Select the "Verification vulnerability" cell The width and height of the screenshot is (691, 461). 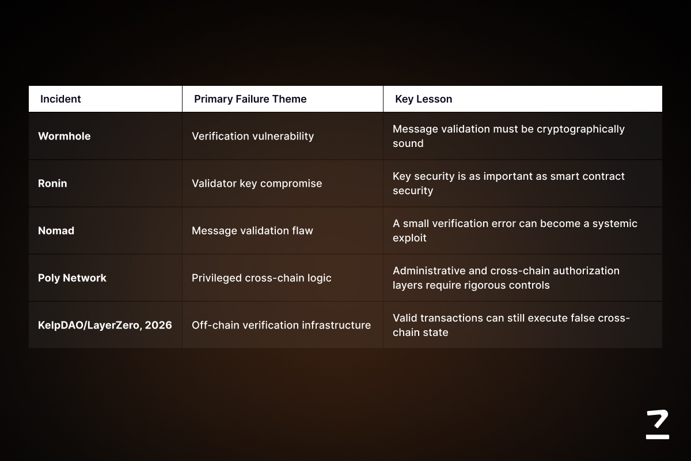[x=283, y=136]
